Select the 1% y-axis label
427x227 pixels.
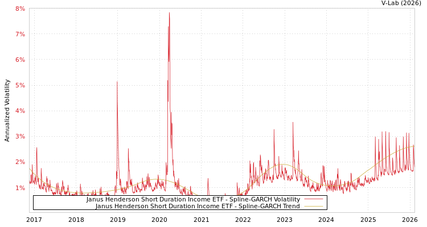click(x=20, y=188)
